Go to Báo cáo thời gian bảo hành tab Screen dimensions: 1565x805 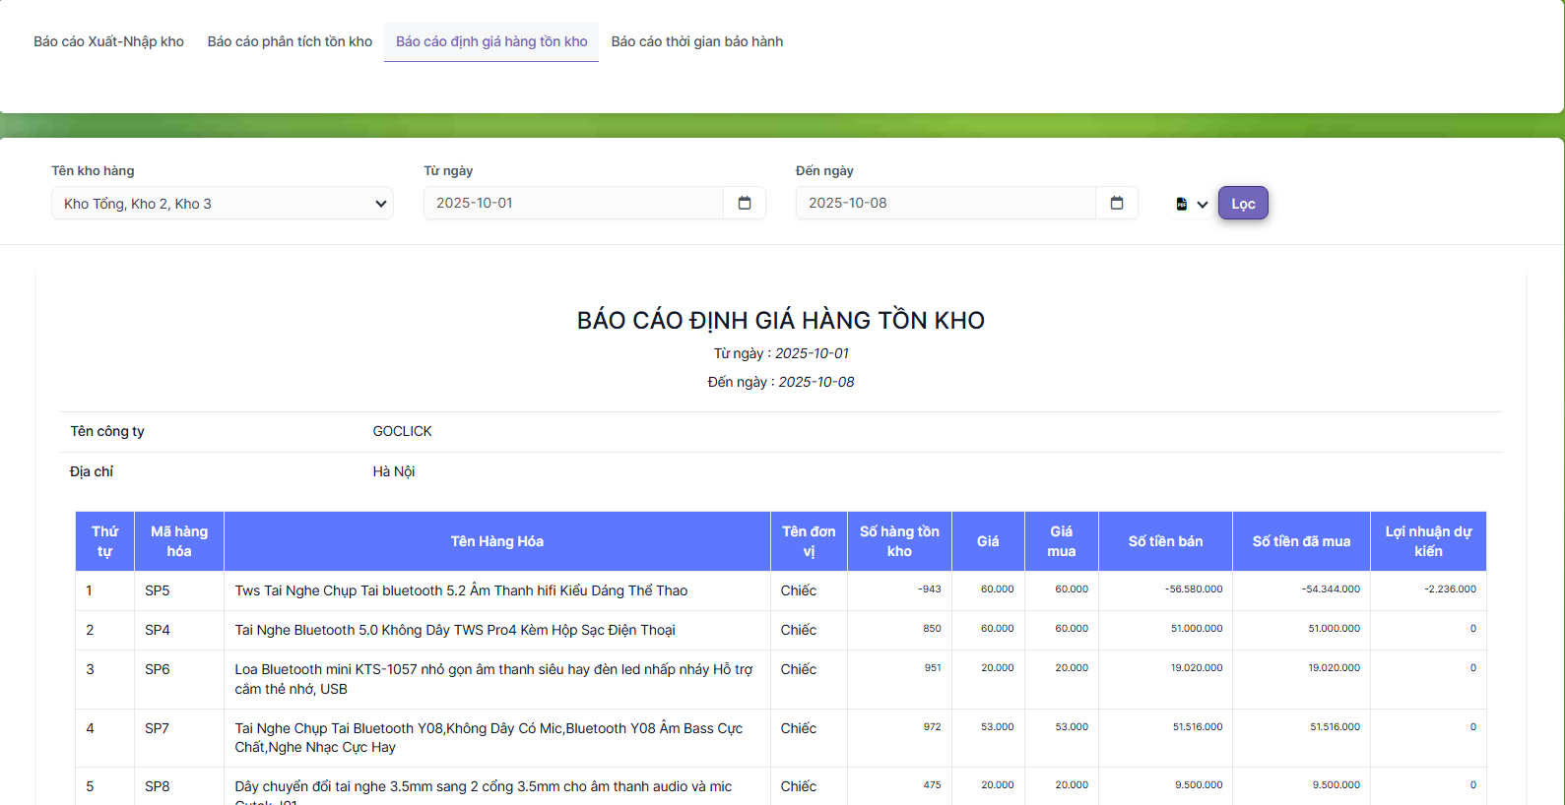pos(697,41)
